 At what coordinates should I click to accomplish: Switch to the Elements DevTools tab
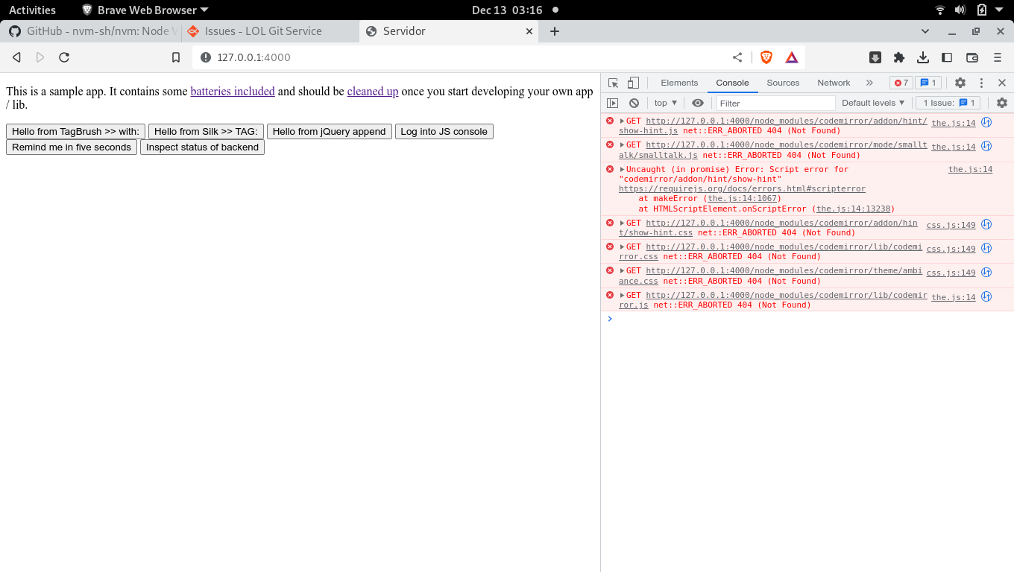[679, 83]
